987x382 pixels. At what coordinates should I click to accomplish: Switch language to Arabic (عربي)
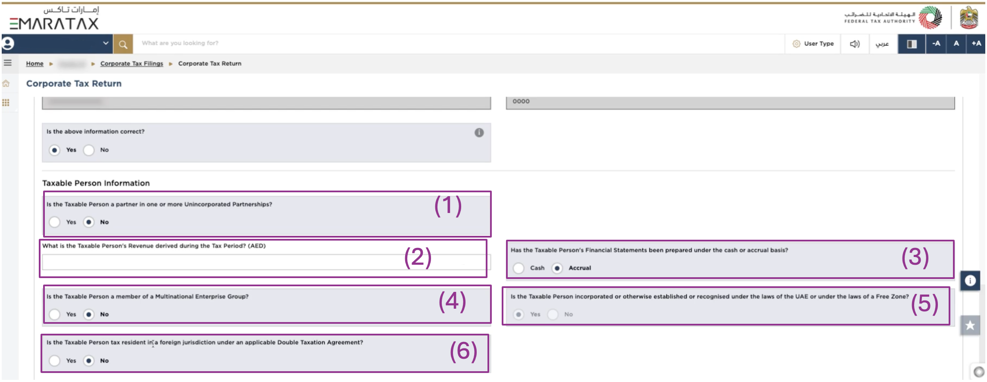(x=882, y=44)
